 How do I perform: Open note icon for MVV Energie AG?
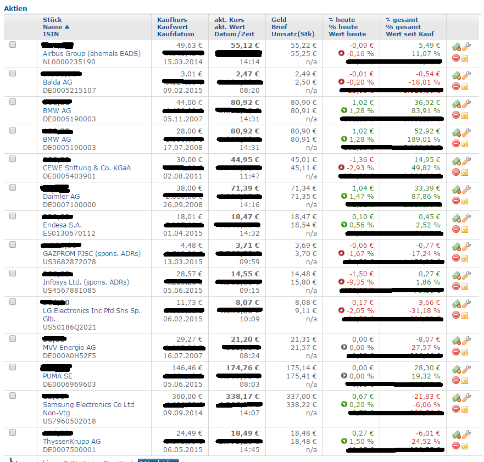pos(465,352)
